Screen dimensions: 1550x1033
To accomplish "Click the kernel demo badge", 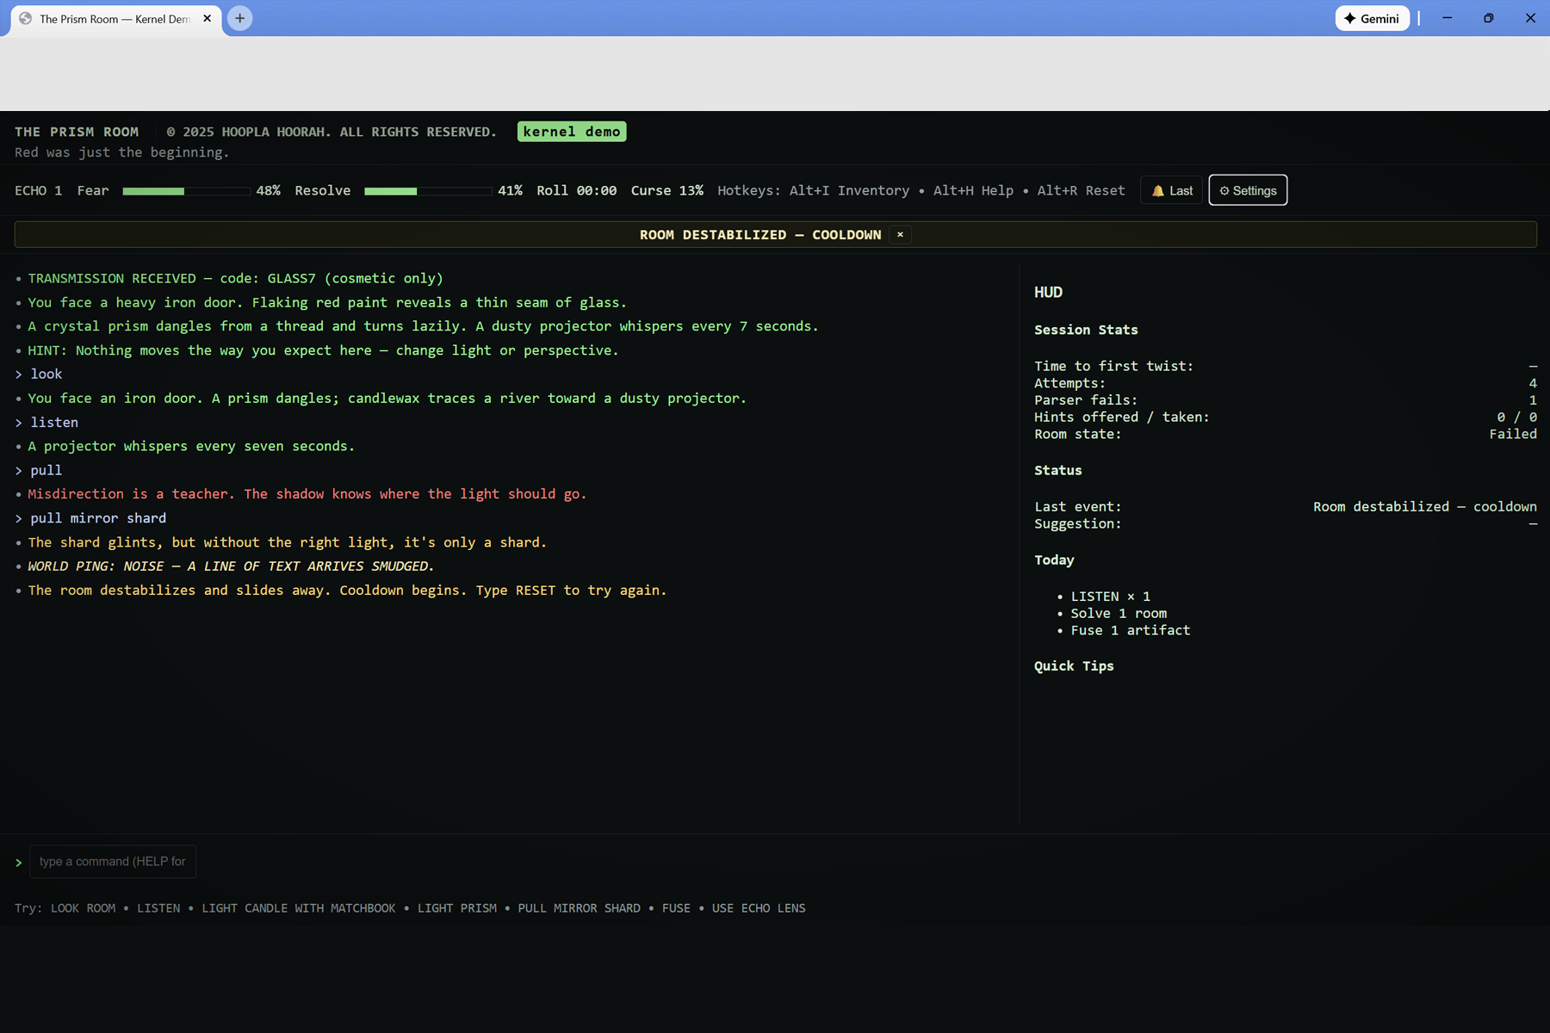I will tap(571, 131).
